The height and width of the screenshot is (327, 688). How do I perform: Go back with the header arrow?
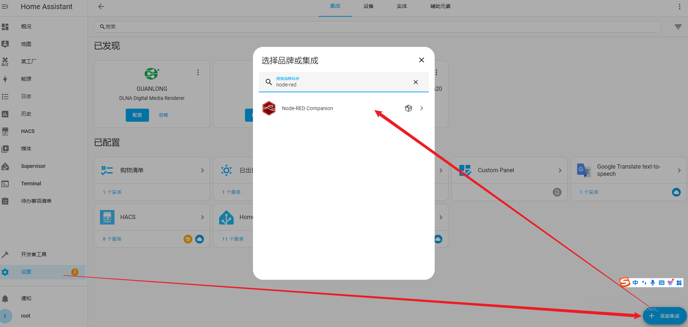(x=101, y=7)
